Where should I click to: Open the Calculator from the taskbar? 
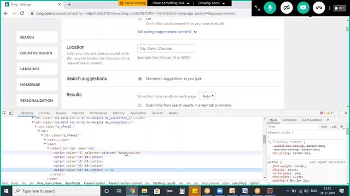[x=182, y=191]
